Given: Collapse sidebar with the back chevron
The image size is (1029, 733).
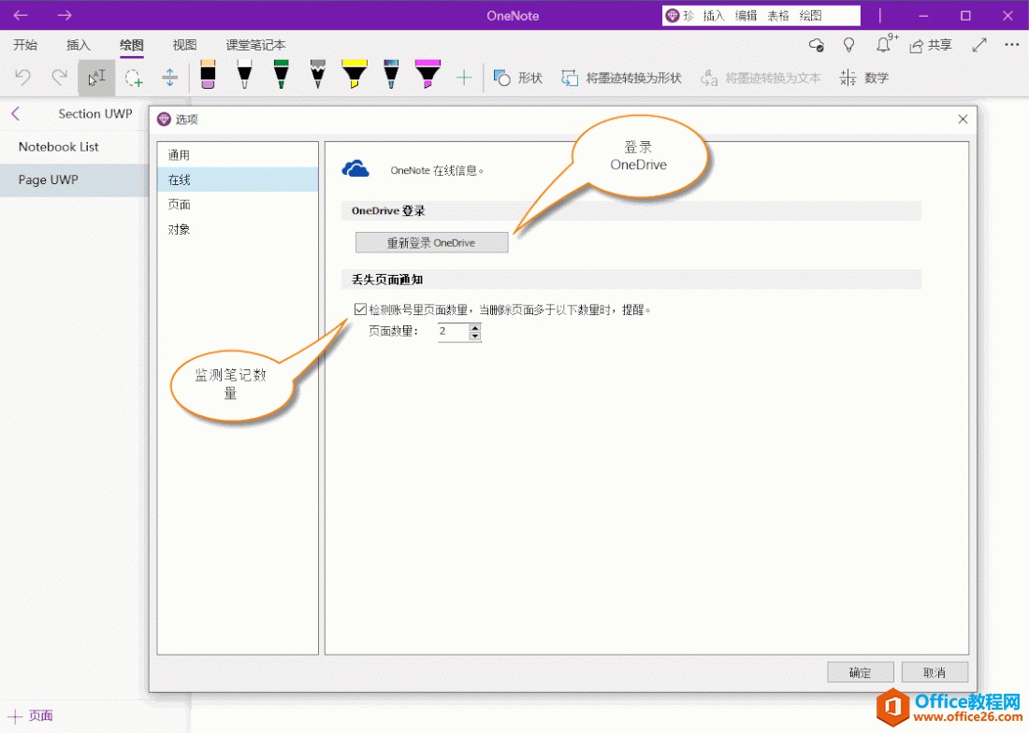Looking at the screenshot, I should click(14, 113).
